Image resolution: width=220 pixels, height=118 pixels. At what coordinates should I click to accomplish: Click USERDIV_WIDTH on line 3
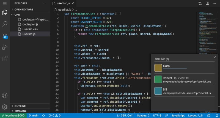click(x=91, y=22)
